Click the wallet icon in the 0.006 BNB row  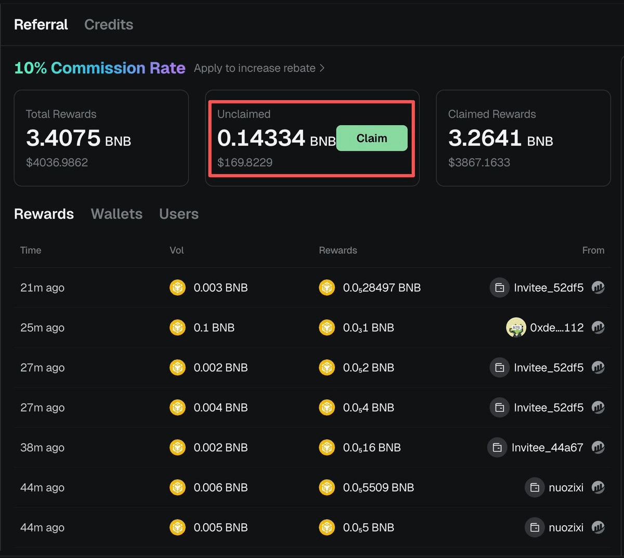point(534,487)
